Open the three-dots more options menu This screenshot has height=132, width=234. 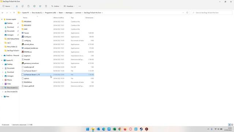pyautogui.click(x=80, y=6)
